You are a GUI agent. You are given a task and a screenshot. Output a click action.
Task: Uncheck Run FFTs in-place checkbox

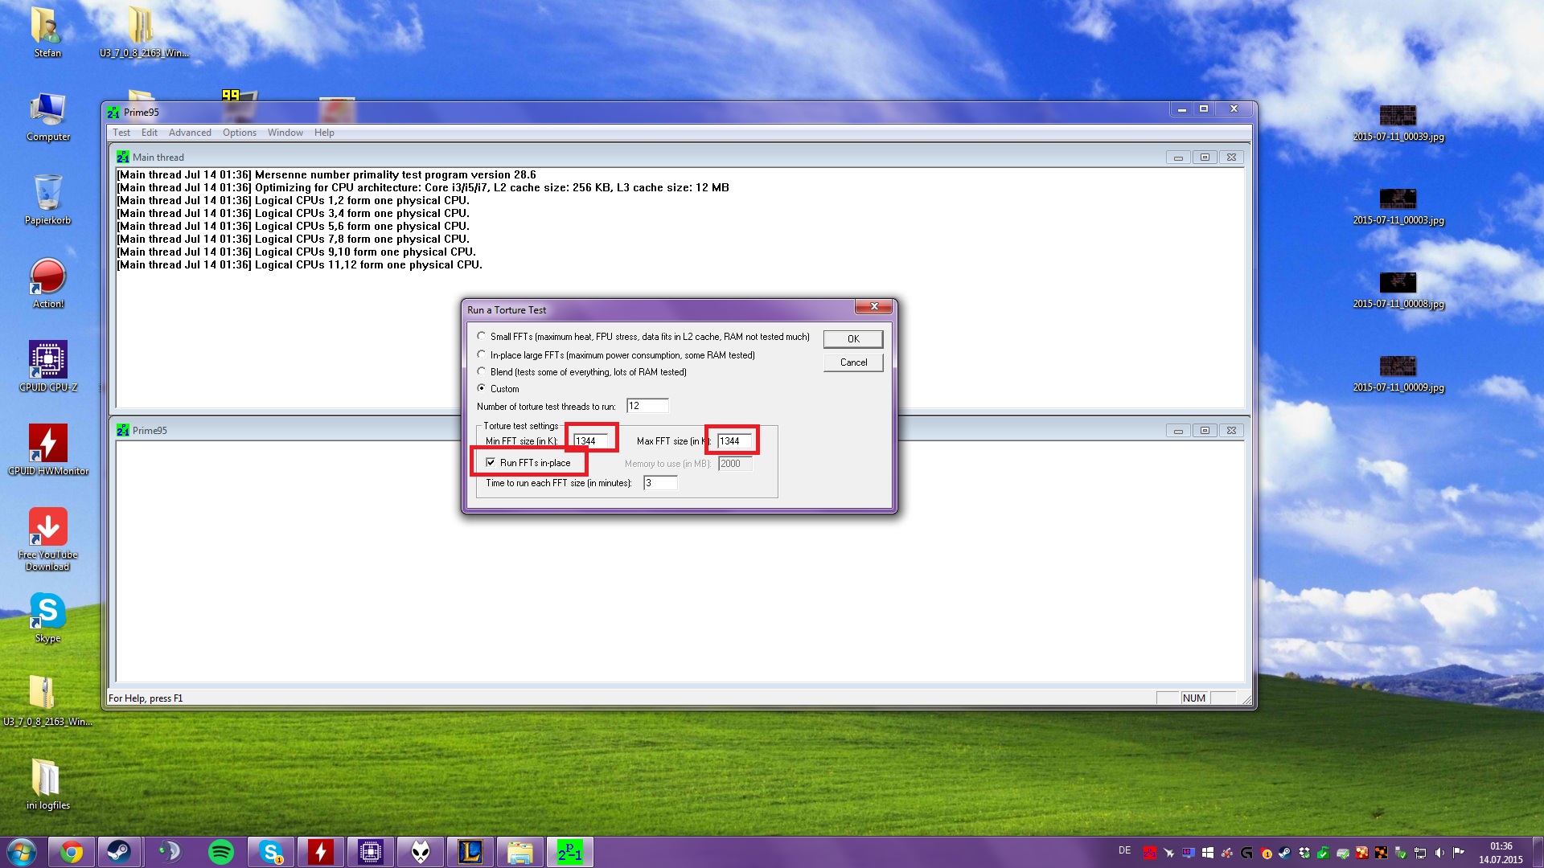(491, 463)
